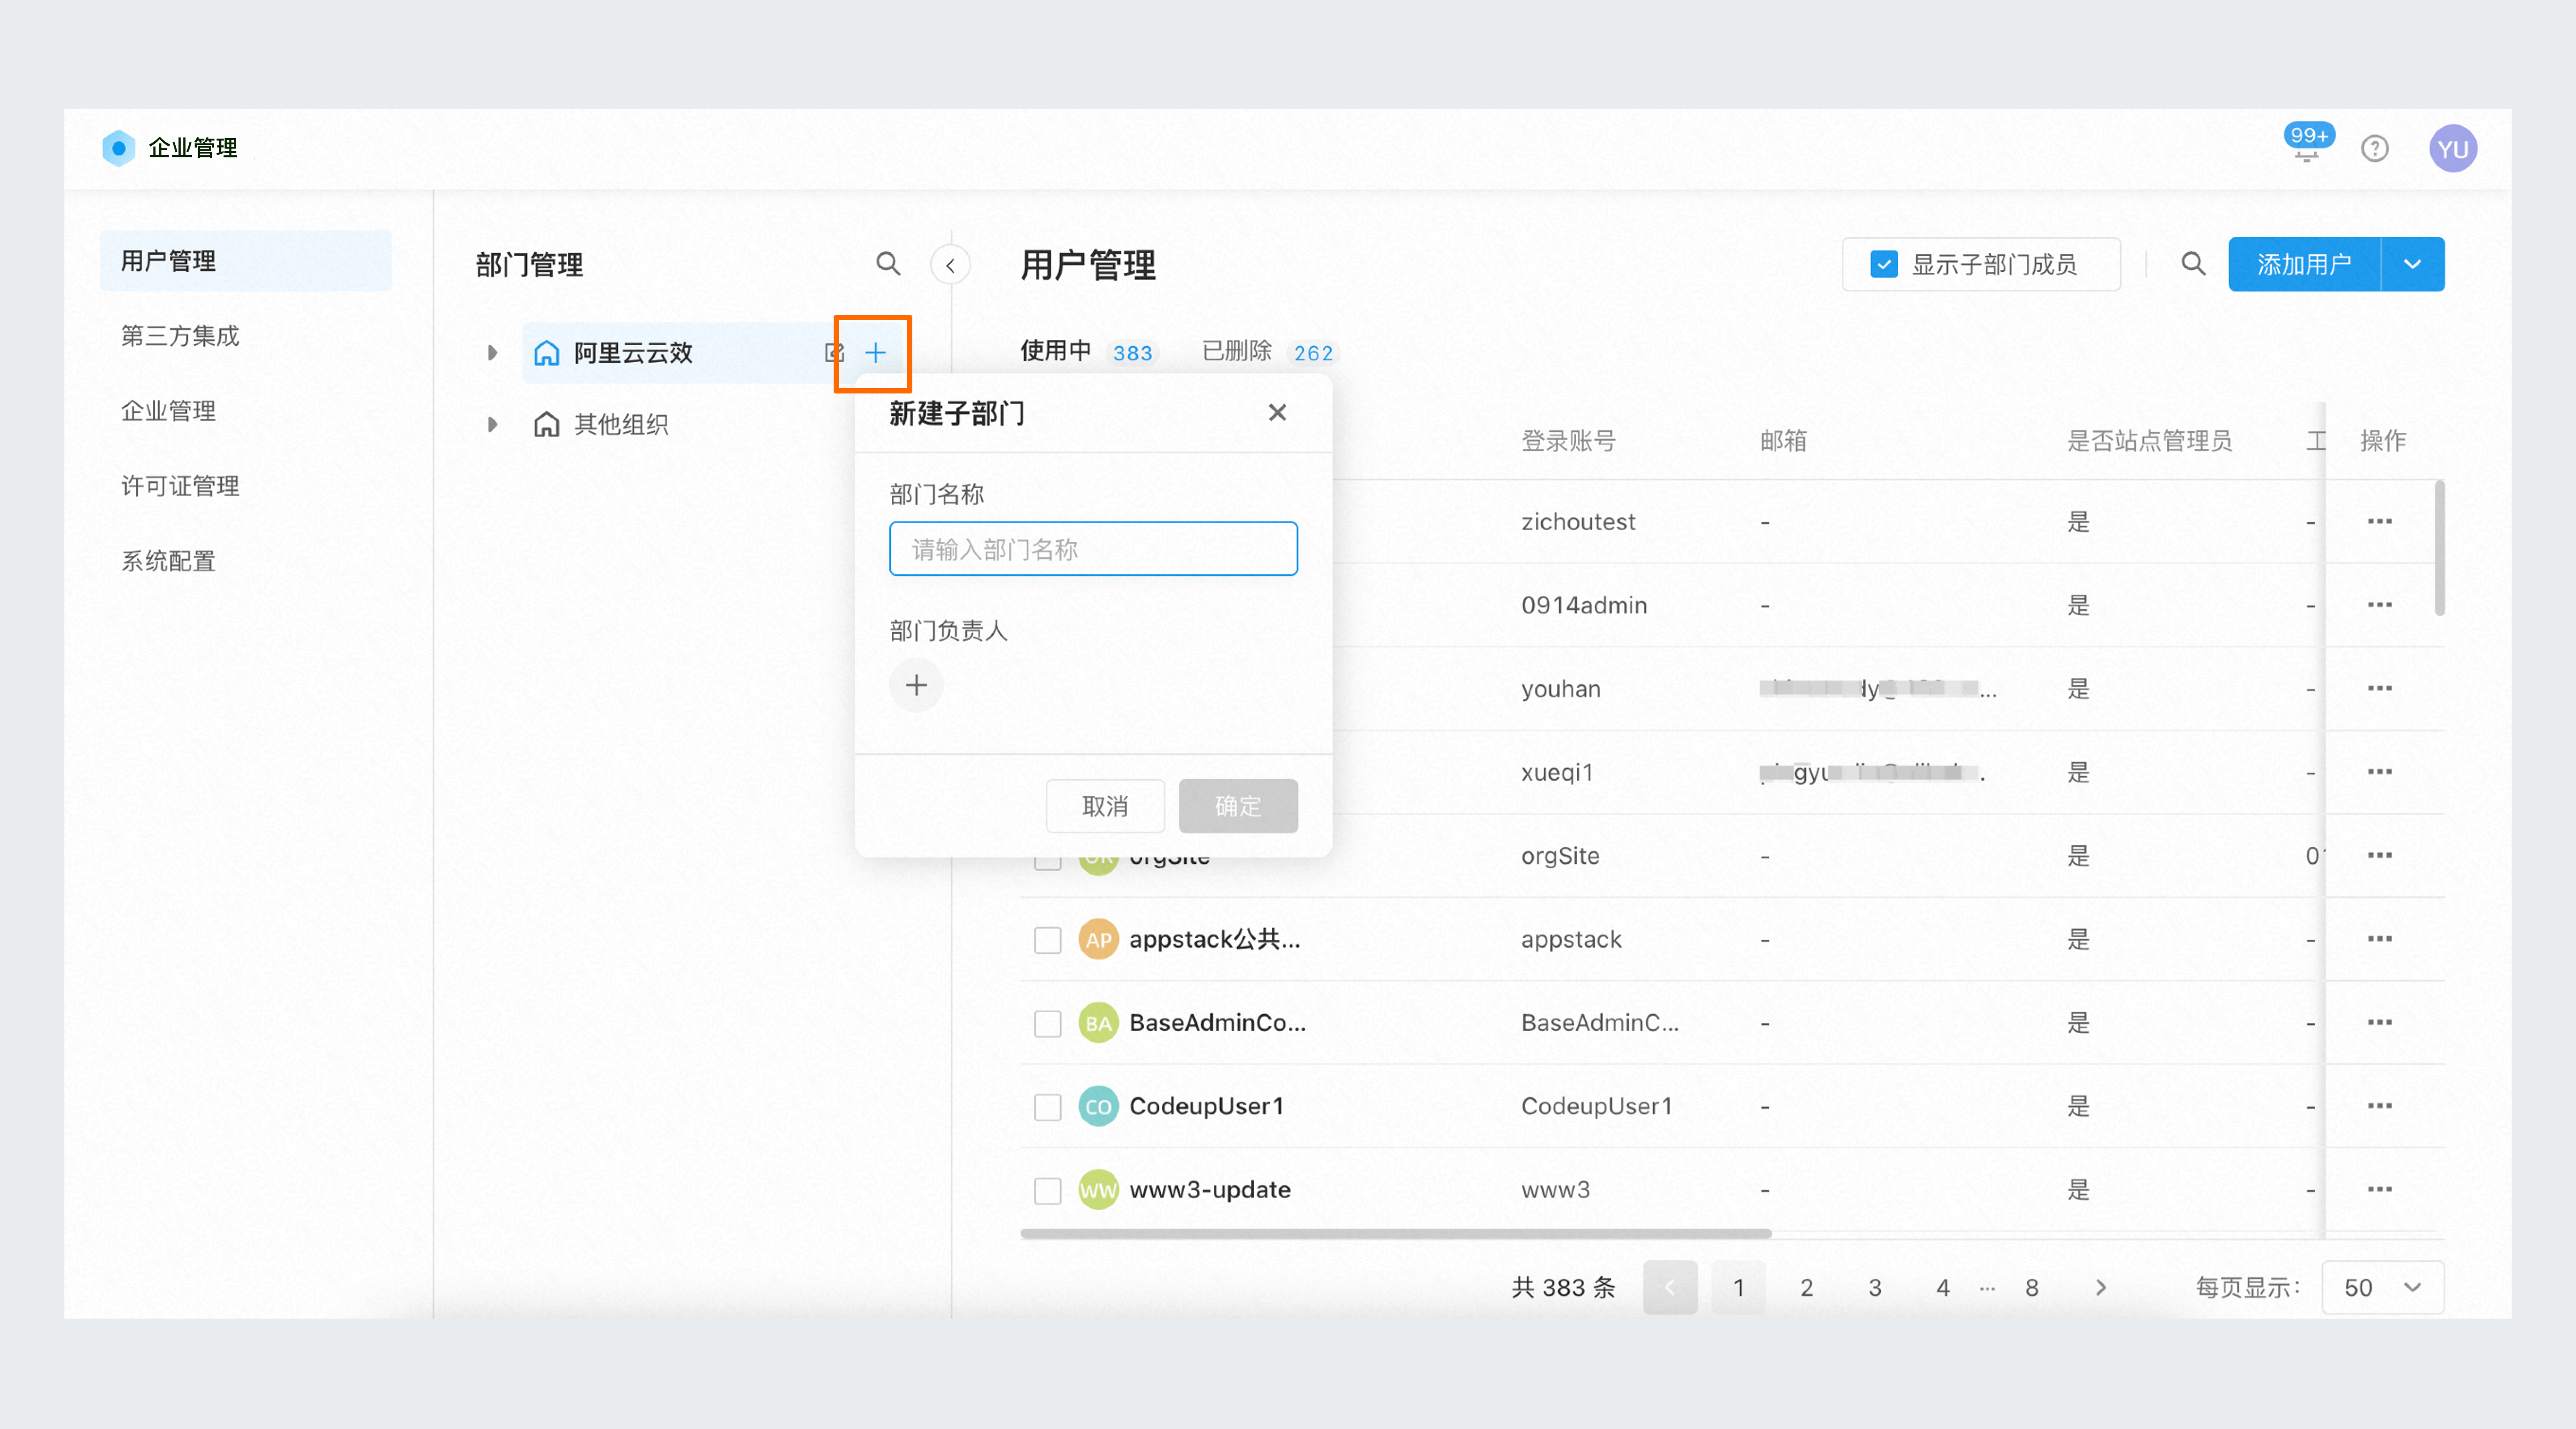Open more actions for youhan row
2576x1429 pixels.
pos(2380,688)
